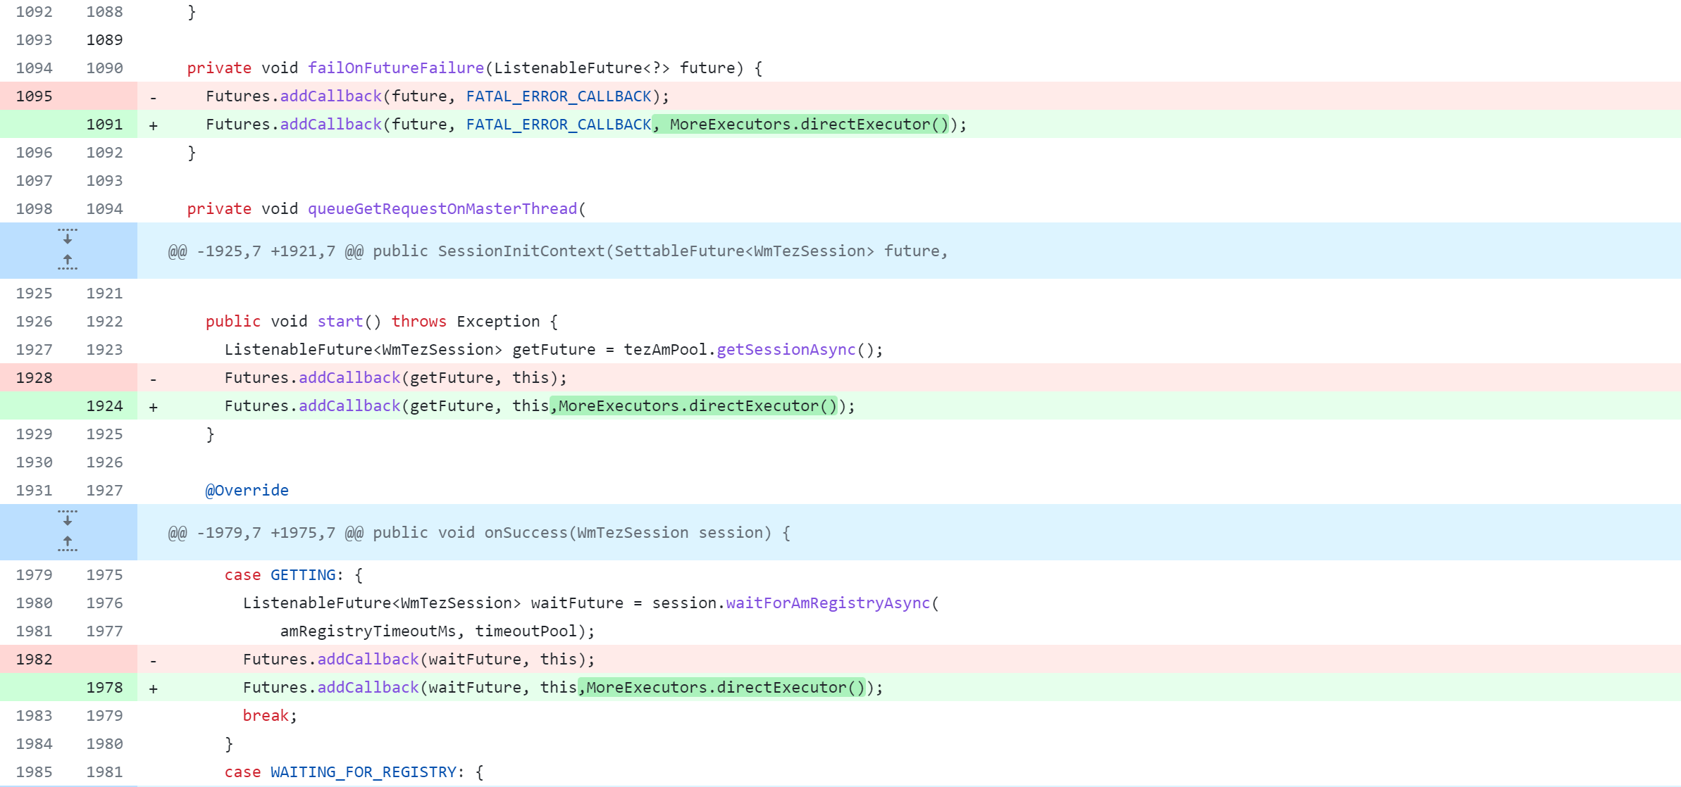Click new line number 1921
The height and width of the screenshot is (787, 1681).
coord(104,293)
